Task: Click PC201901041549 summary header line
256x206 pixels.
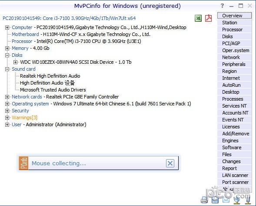Action: tap(69, 18)
